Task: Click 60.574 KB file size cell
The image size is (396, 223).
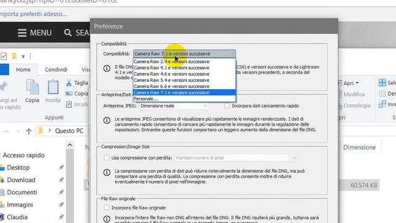Action: coord(364,185)
